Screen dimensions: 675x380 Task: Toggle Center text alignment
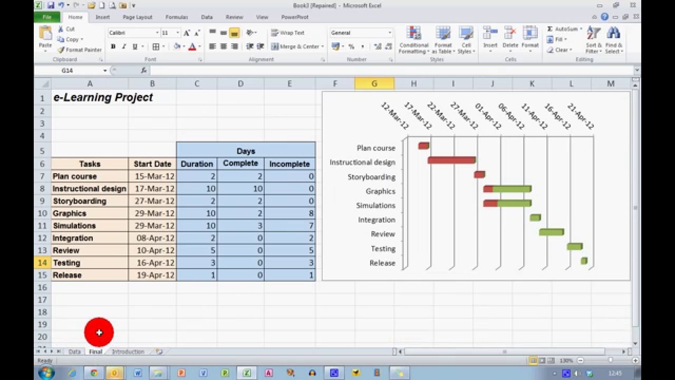click(x=224, y=46)
